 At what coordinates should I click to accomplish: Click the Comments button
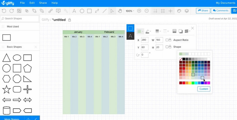pyautogui.click(x=220, y=11)
